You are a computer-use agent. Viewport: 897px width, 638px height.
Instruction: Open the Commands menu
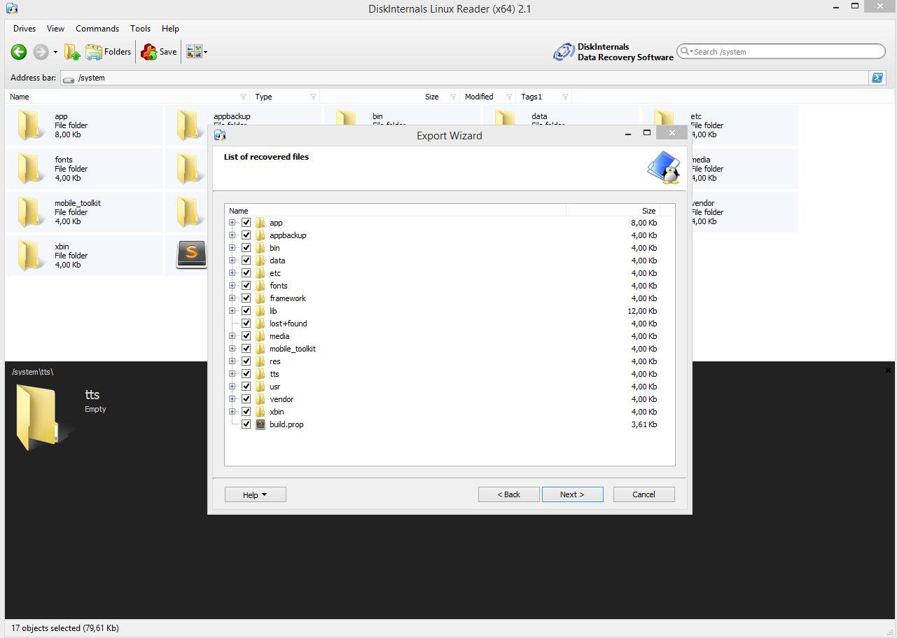tap(97, 29)
